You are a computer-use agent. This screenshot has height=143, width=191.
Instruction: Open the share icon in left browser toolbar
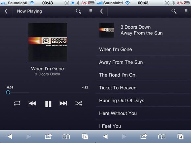48,136
